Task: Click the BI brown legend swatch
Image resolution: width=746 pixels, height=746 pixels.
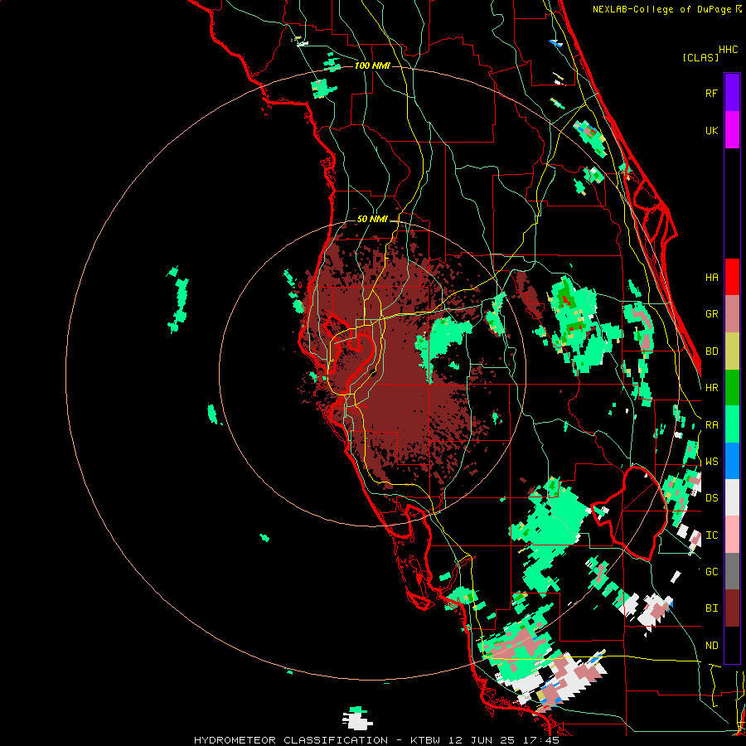Action: pos(732,608)
